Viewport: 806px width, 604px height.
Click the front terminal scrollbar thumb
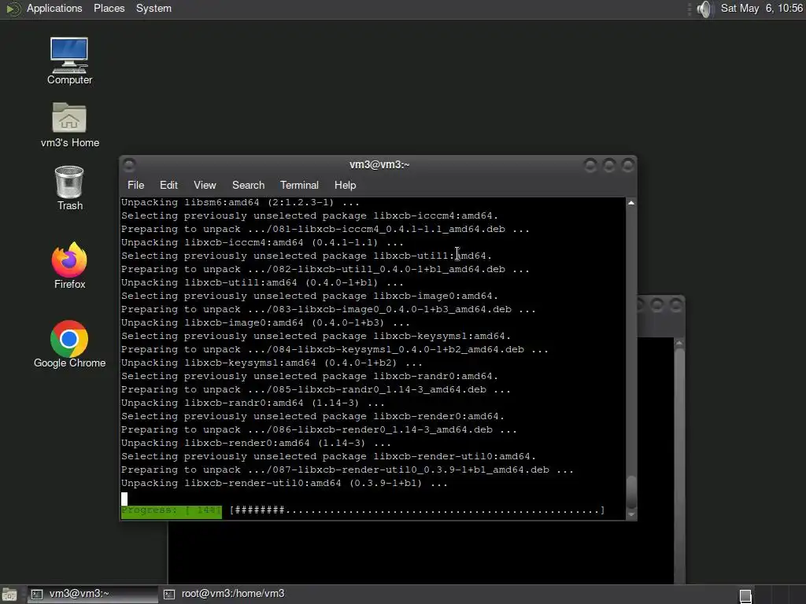coord(631,492)
